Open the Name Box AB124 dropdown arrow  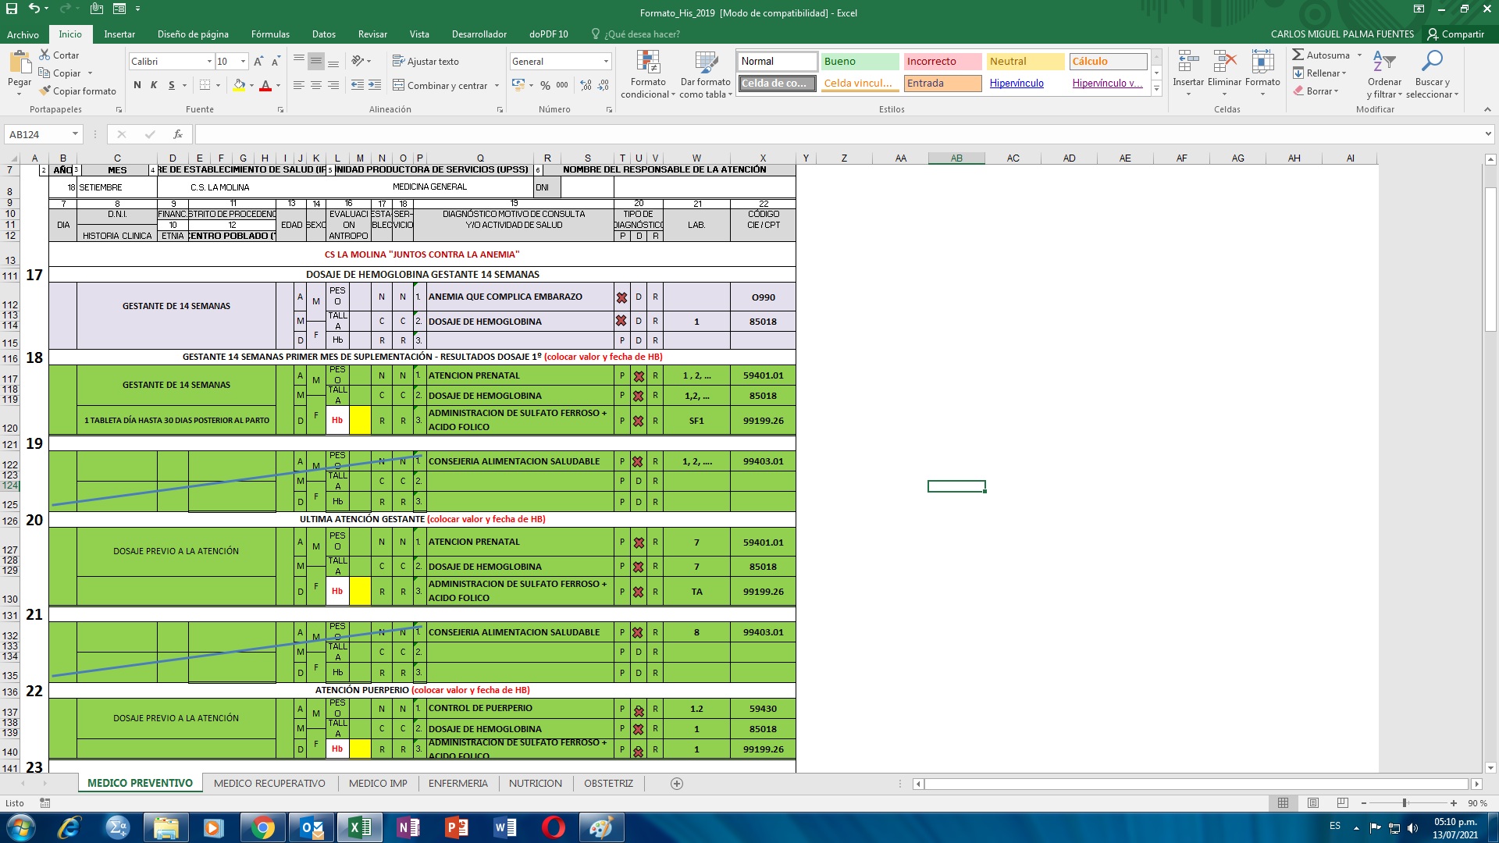(75, 134)
